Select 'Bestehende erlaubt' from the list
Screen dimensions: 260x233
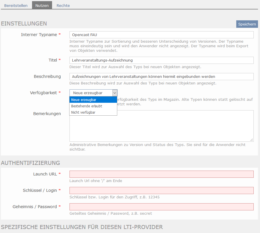(93, 106)
